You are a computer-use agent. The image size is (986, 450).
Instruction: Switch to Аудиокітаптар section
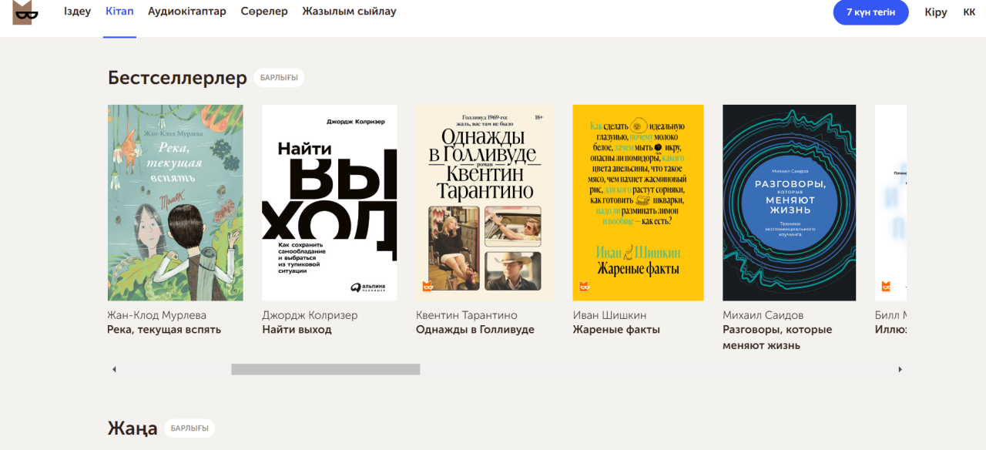(187, 12)
